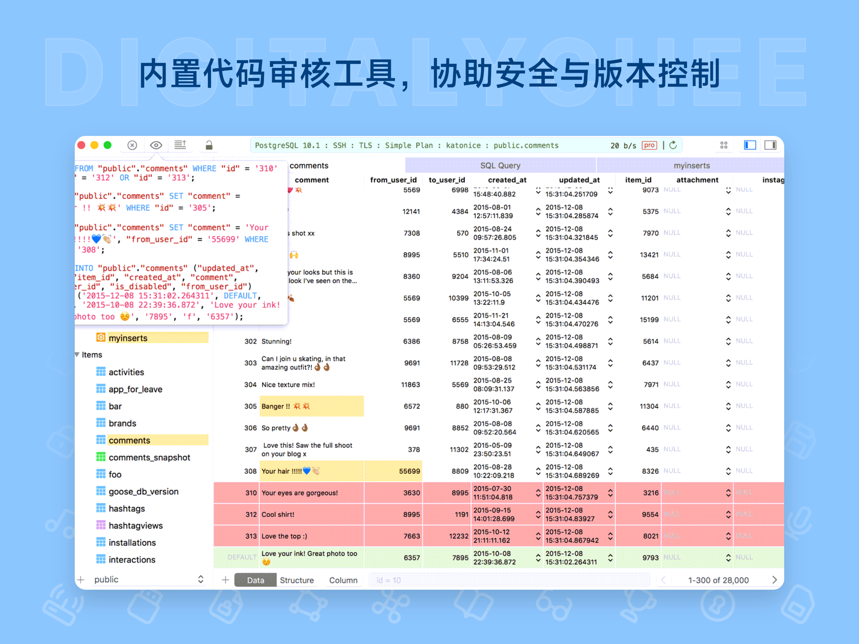Click the cancel query icon in the toolbar
The image size is (859, 644).
click(x=132, y=145)
